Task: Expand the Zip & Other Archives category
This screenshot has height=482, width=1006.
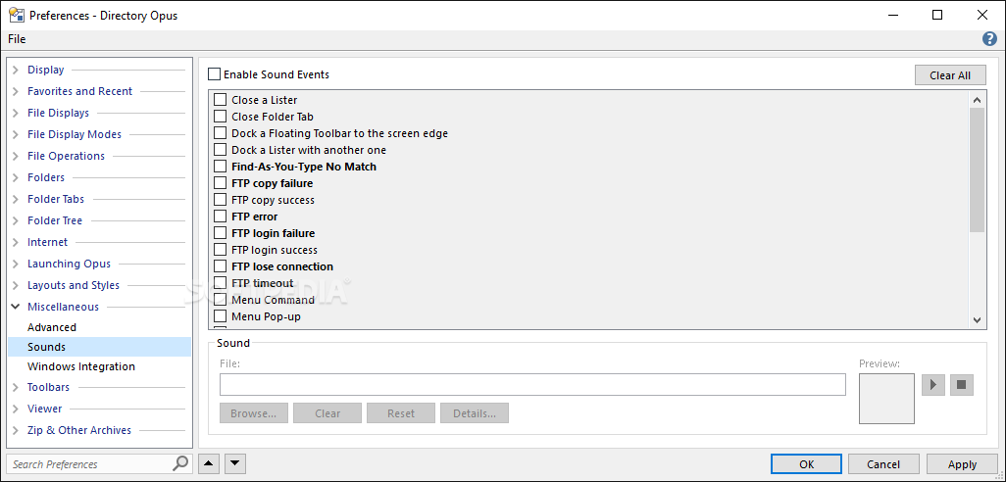Action: click(x=16, y=431)
